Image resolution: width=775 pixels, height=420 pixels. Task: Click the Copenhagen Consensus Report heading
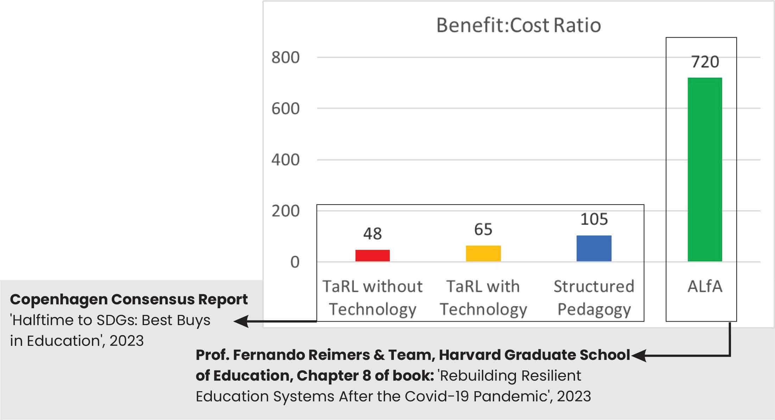click(x=129, y=299)
